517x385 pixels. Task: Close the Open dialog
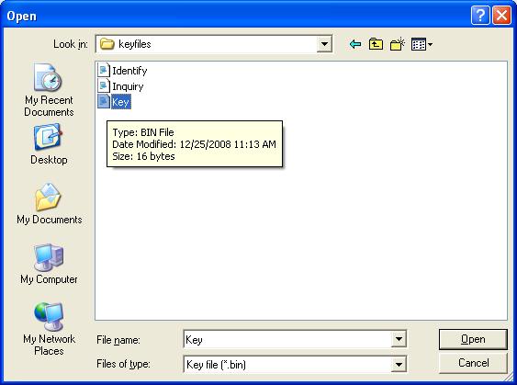[501, 16]
